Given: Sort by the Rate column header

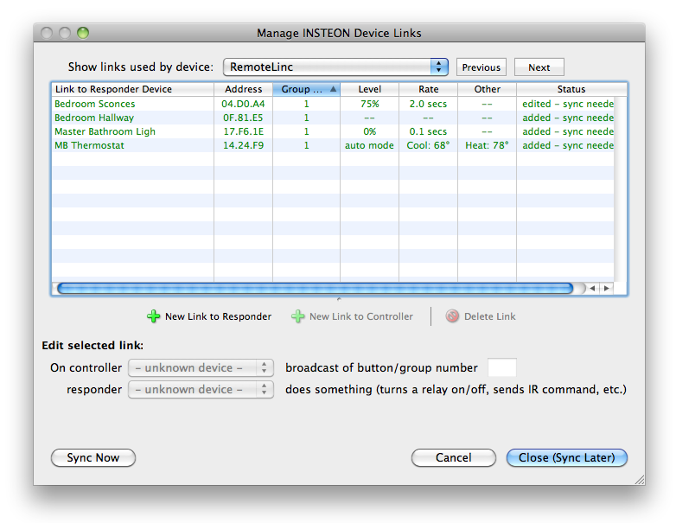Looking at the screenshot, I should click(428, 89).
